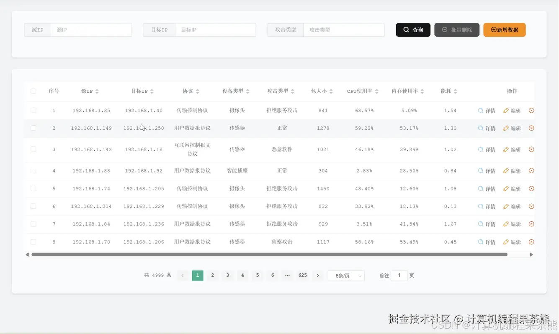Open the 8条/页 page size dropdown
Screen dimensions: 559x334
[x=345, y=276]
